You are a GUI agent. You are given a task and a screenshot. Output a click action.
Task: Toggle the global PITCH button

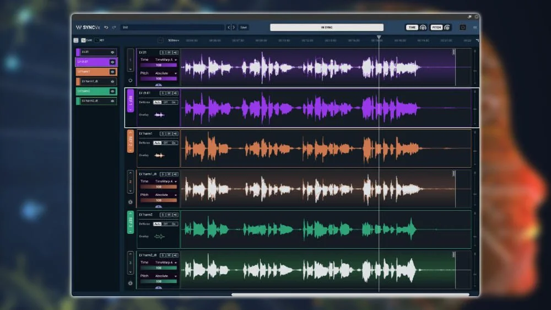click(436, 28)
